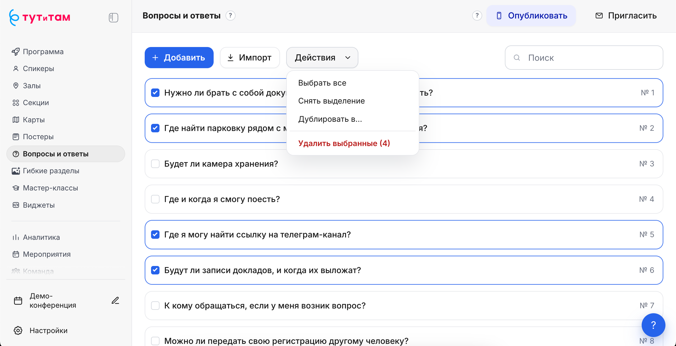Click the image sparkle icon next to Гибкие разделы

(16, 171)
